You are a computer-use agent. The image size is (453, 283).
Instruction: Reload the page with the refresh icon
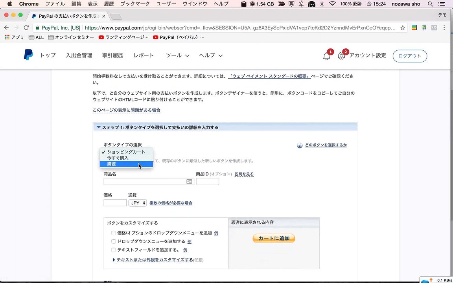point(26,28)
